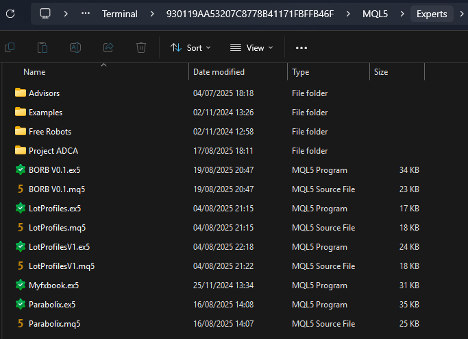468x339 pixels.
Task: Click the 24 KB size value
Action: point(409,246)
